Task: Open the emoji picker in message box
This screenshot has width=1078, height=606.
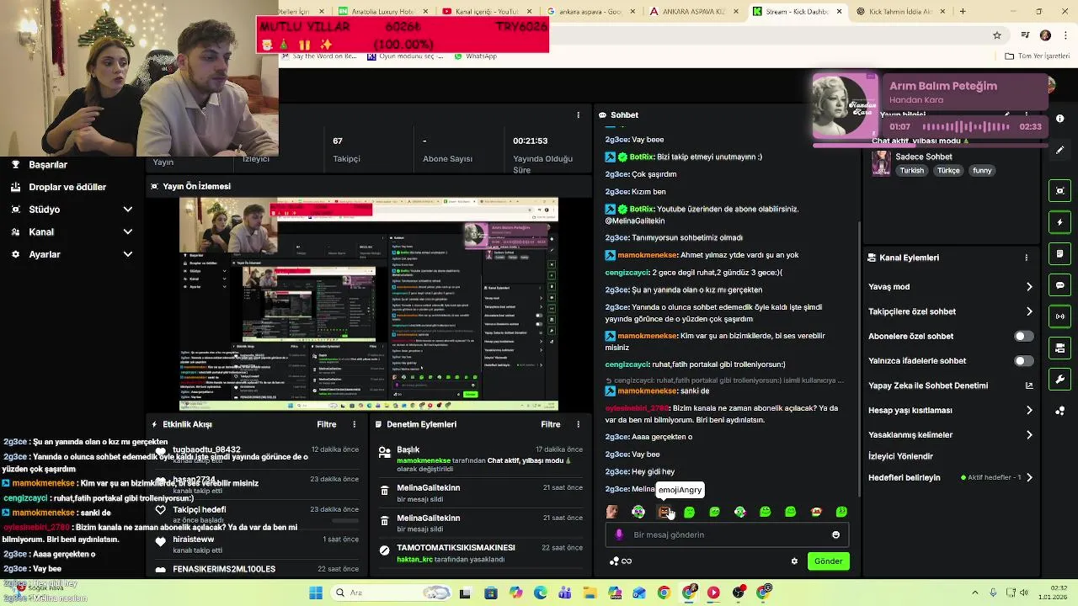Action: (x=835, y=534)
